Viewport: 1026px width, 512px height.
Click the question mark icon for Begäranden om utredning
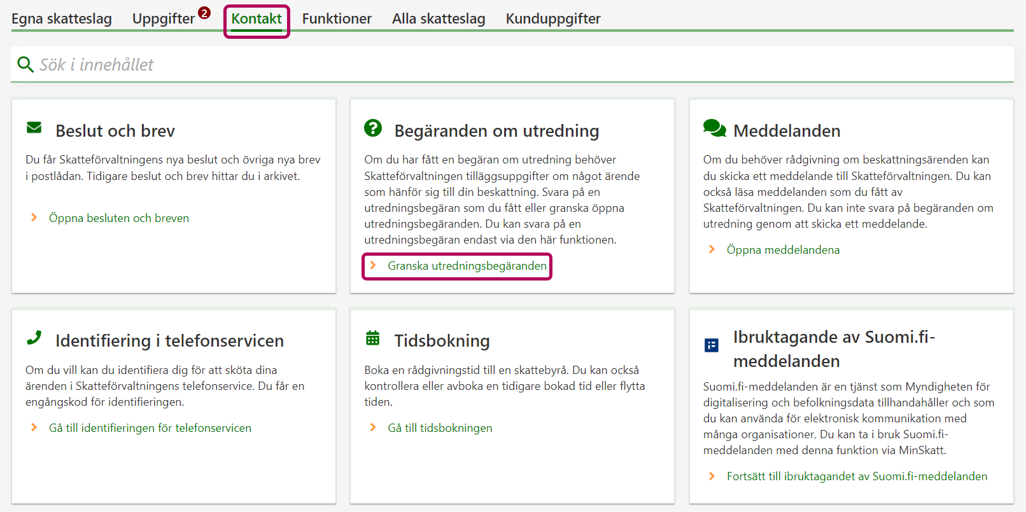click(373, 128)
